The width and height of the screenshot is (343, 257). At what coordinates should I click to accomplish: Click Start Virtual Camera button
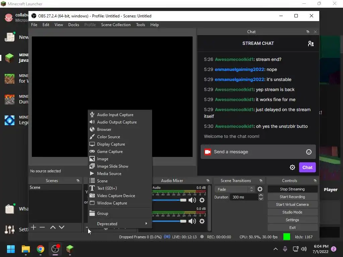[x=292, y=204]
